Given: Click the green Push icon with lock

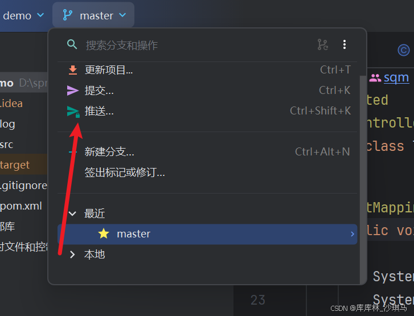Looking at the screenshot, I should [73, 112].
